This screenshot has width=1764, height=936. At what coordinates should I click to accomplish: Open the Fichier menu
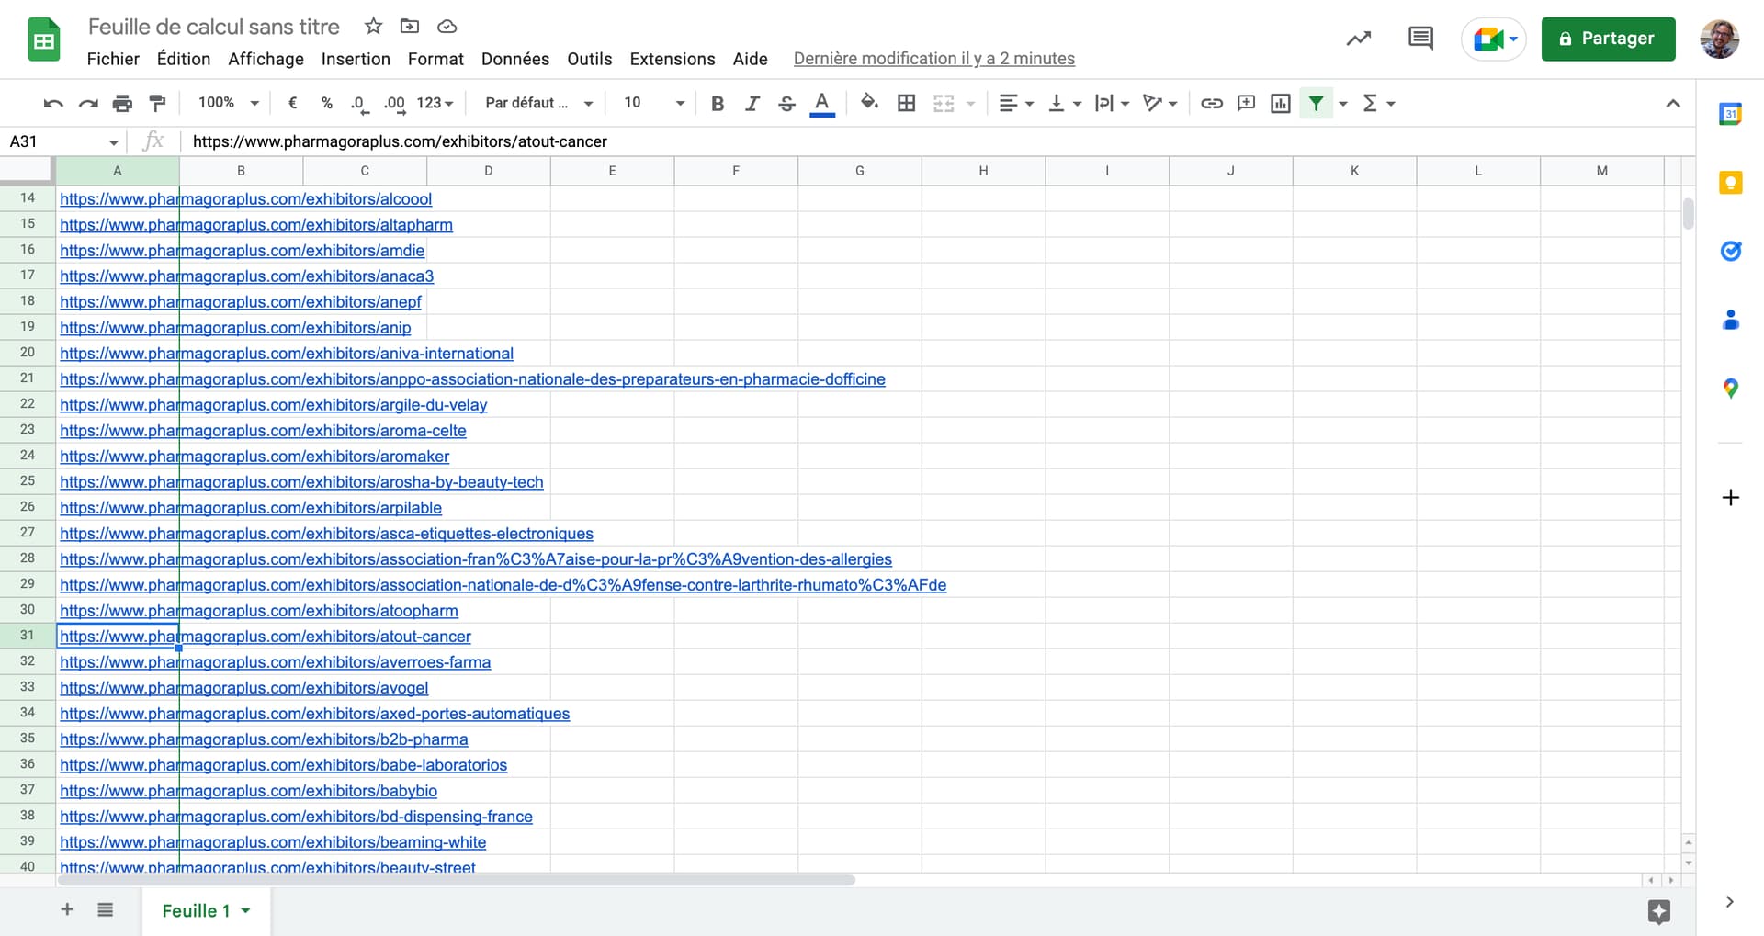(113, 59)
